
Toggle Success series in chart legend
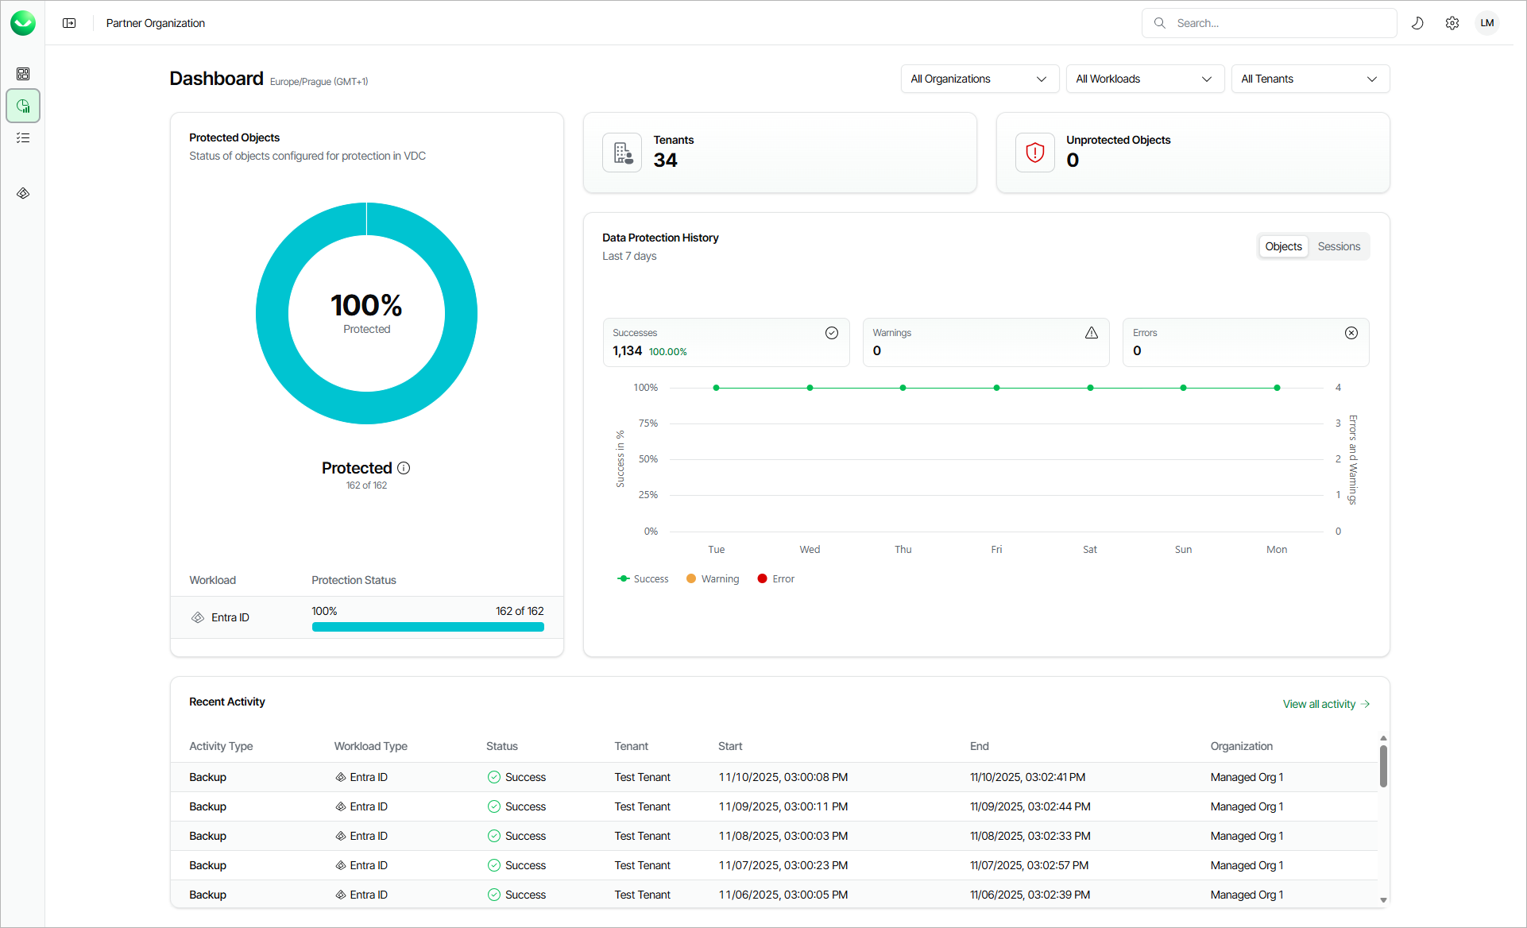pos(643,578)
